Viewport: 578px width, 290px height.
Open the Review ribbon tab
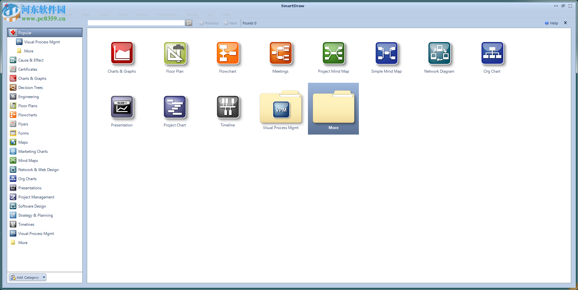(x=192, y=15)
